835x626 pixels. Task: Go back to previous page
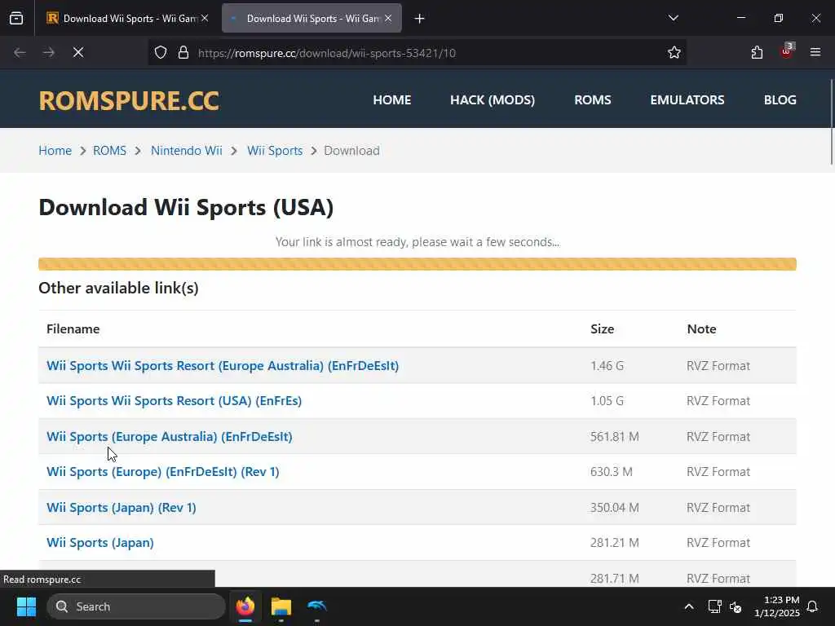(x=20, y=52)
